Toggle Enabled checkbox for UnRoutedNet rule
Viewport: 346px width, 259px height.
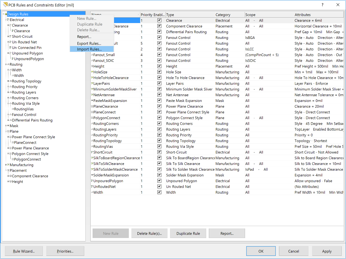tap(159, 186)
